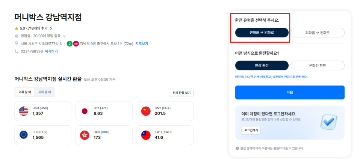Click the clock icon beside business hours
Image resolution: width=363 pixels, height=159 pixels.
point(17,36)
